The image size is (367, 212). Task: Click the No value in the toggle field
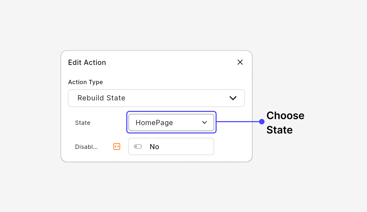coord(154,146)
